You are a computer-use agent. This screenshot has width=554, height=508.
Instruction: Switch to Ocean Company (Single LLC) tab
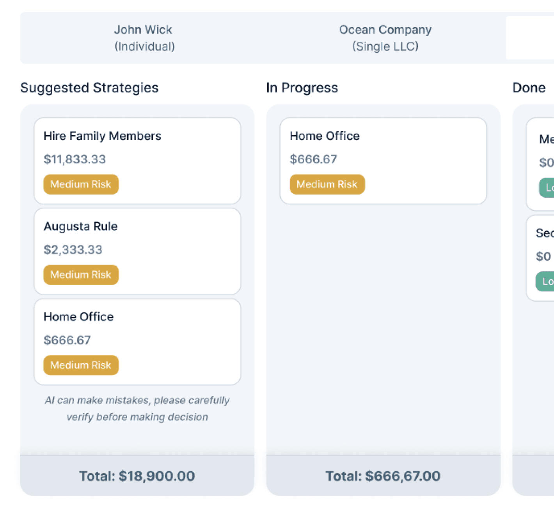(385, 38)
